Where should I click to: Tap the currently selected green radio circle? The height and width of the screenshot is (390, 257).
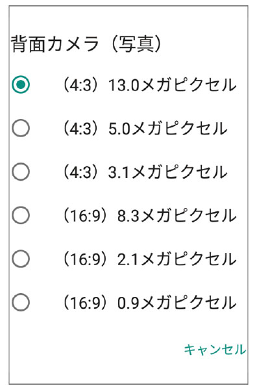click(21, 84)
